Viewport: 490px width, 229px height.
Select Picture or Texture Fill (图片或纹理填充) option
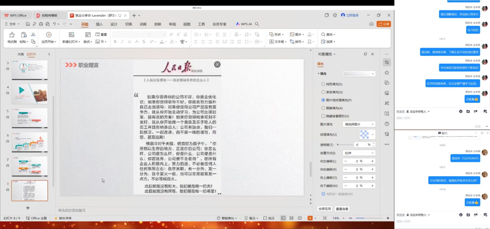[323, 100]
